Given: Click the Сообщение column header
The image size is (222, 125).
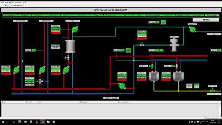Looking at the screenshot, I should (98, 102).
